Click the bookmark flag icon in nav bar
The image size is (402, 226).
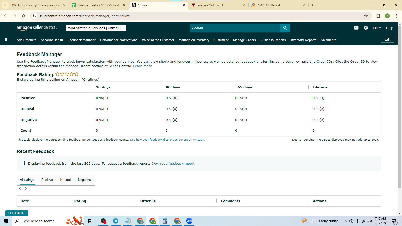pyautogui.click(x=6, y=40)
